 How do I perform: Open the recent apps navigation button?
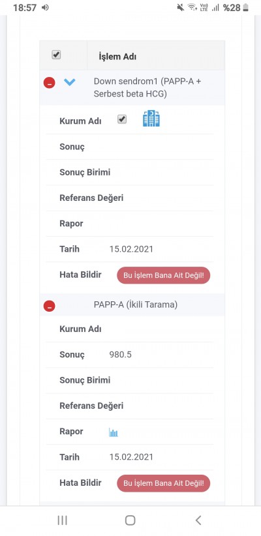click(62, 520)
